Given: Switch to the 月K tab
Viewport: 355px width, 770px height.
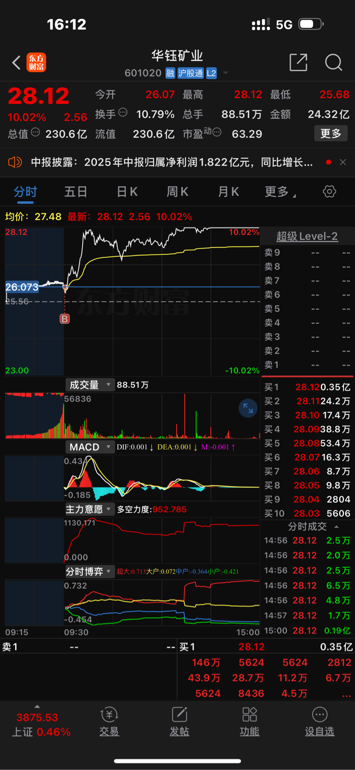Looking at the screenshot, I should (228, 192).
